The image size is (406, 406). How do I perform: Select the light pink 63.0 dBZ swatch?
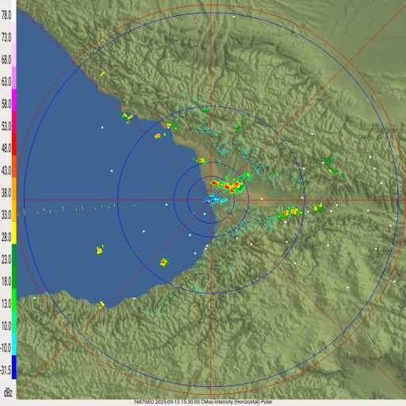(x=14, y=78)
